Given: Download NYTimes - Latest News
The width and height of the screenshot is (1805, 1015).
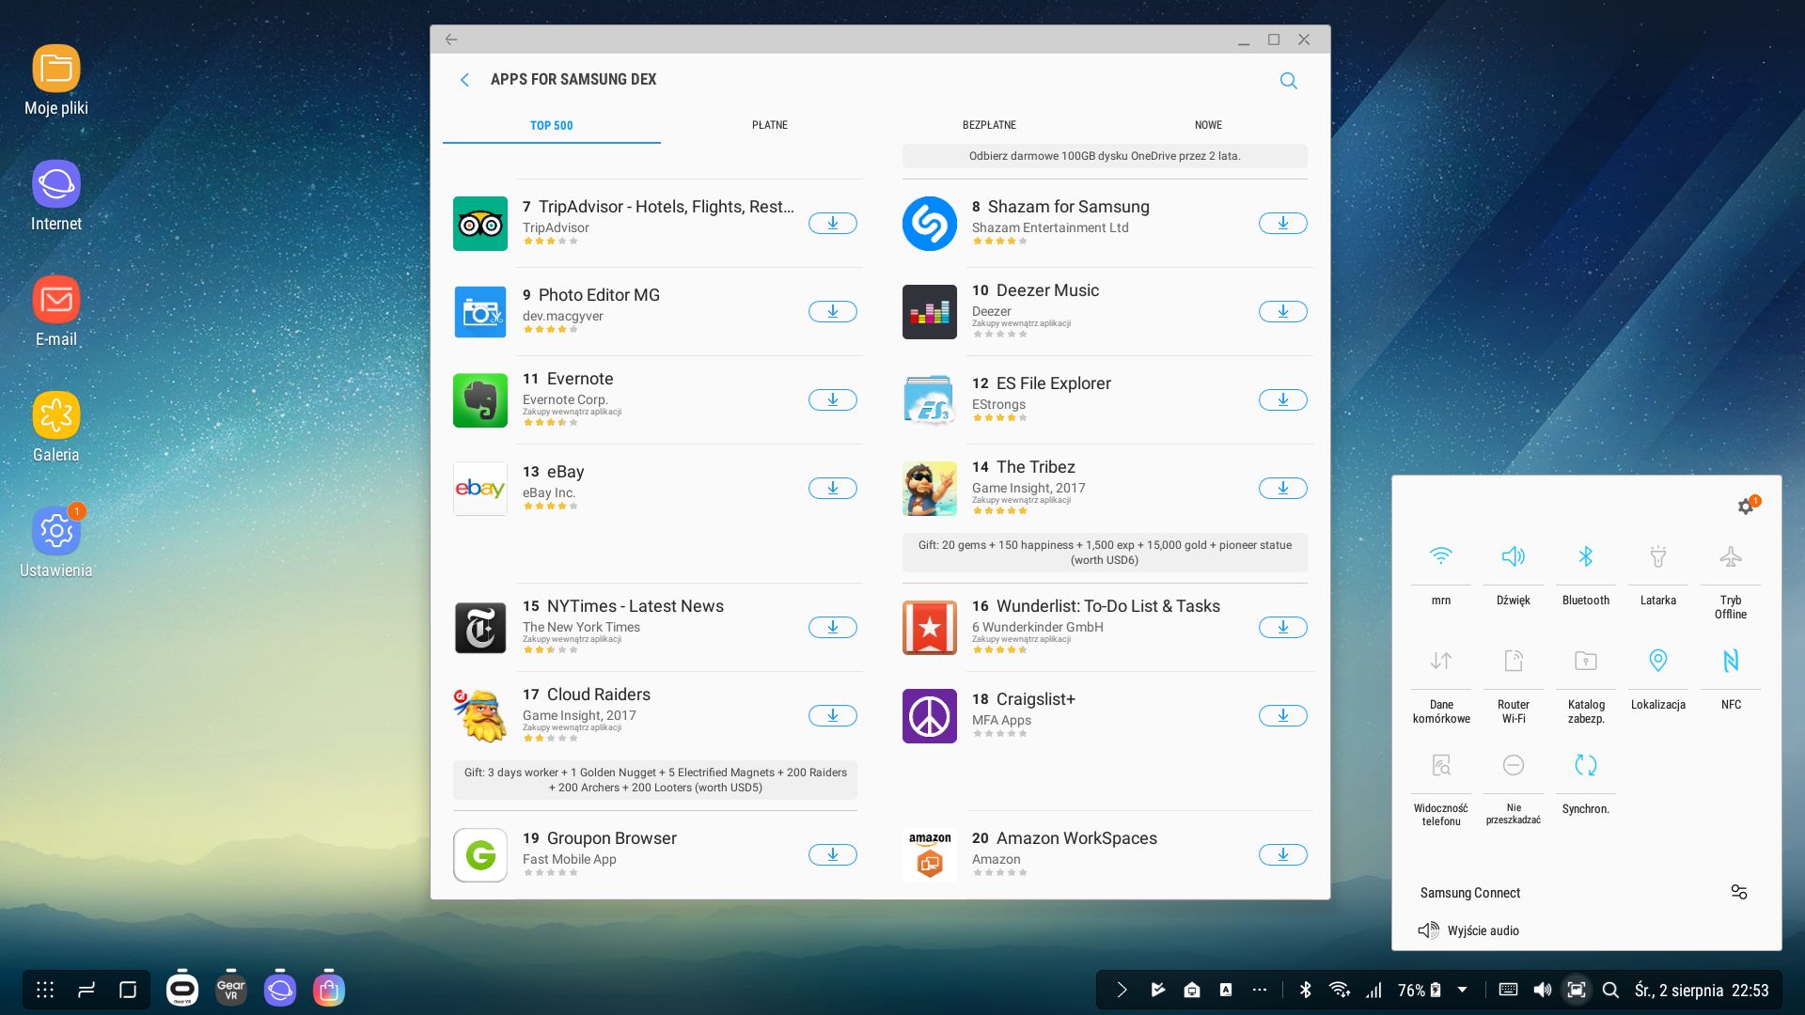Looking at the screenshot, I should [833, 628].
